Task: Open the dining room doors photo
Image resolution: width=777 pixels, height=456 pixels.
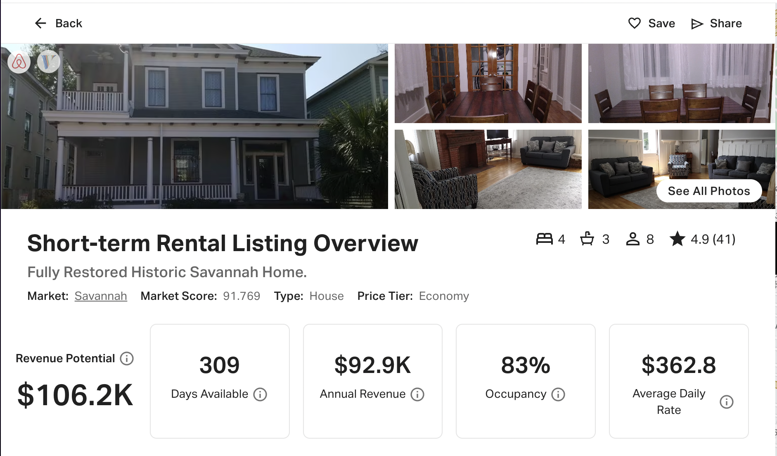Action: [x=488, y=83]
